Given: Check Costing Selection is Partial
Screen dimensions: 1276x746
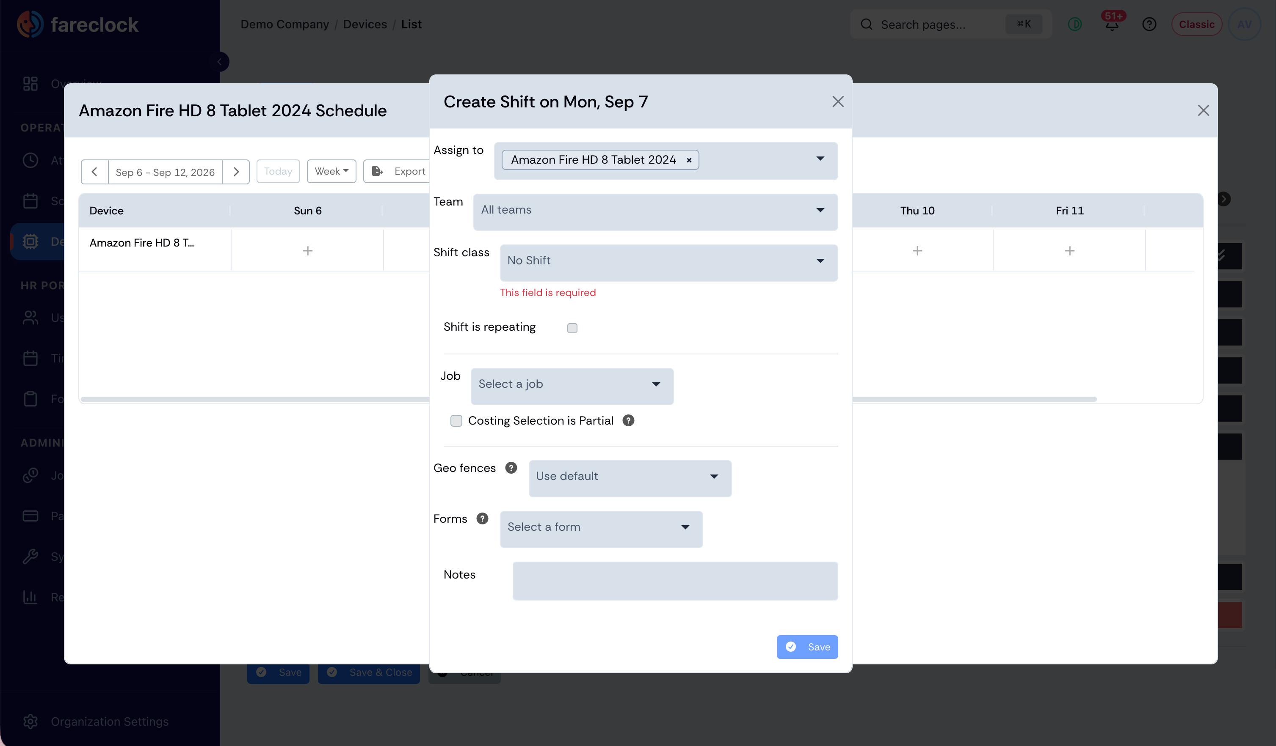Looking at the screenshot, I should [456, 420].
